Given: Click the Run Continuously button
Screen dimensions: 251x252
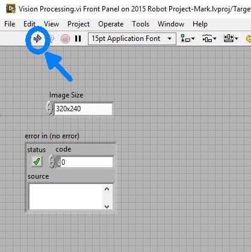Looking at the screenshot, I should point(52,38).
